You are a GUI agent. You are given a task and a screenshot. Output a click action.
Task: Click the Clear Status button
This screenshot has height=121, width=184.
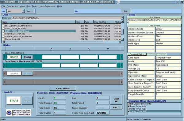[63, 88]
